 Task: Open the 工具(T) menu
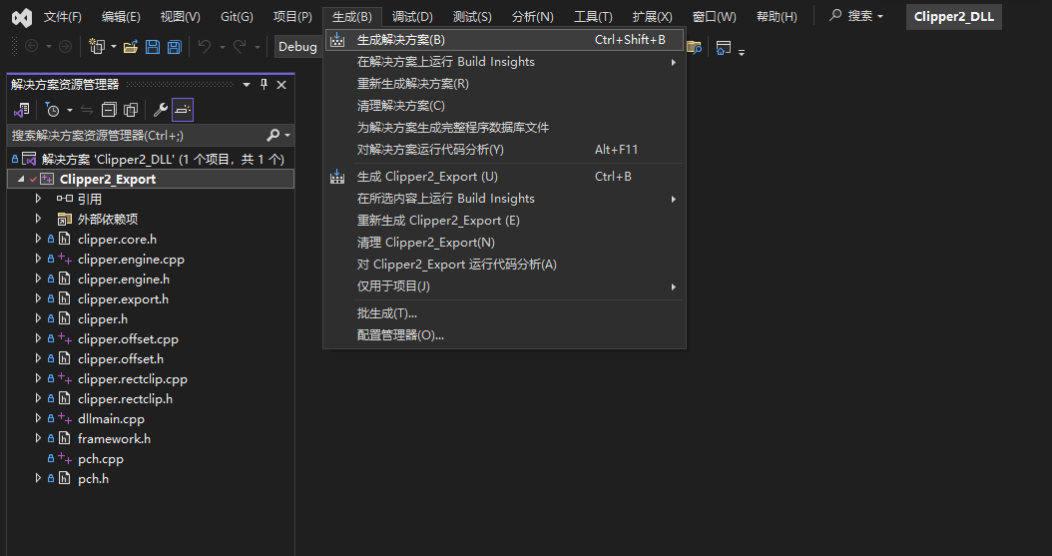tap(593, 17)
